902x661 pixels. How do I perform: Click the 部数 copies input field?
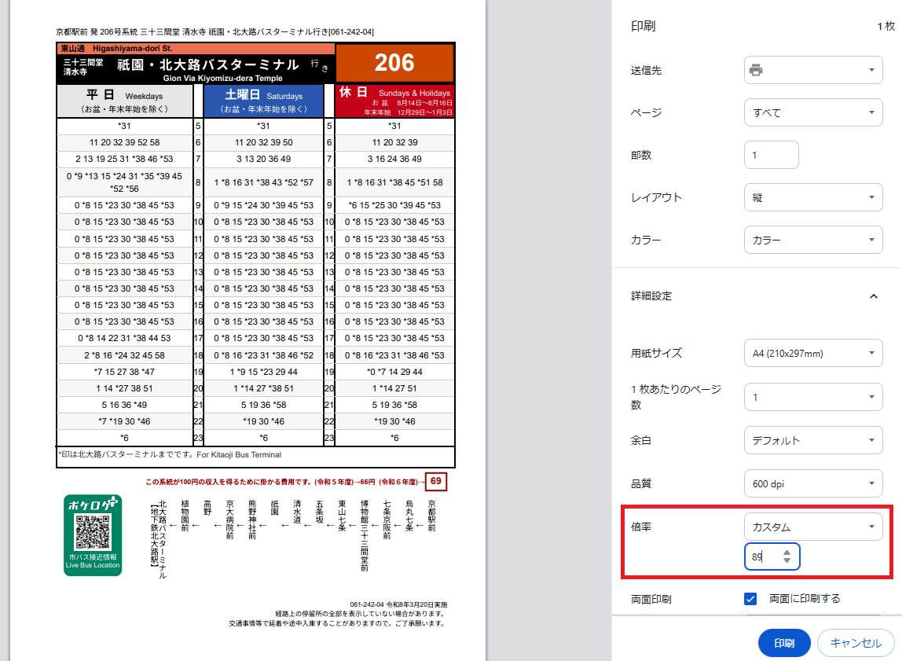coord(771,155)
